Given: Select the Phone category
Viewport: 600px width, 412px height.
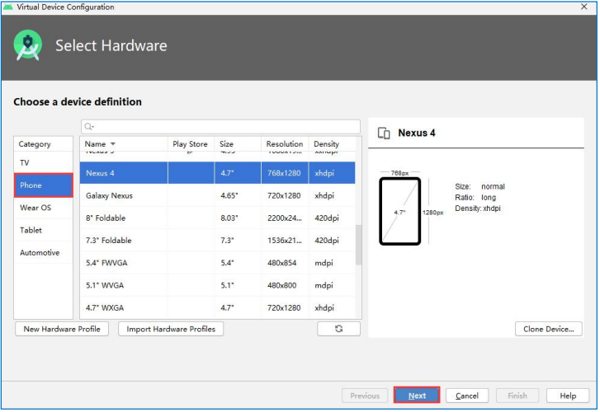Looking at the screenshot, I should pyautogui.click(x=44, y=185).
